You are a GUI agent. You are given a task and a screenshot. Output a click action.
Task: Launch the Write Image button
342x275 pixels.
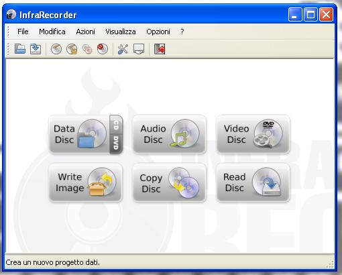[86, 182]
